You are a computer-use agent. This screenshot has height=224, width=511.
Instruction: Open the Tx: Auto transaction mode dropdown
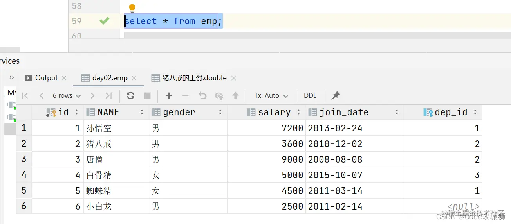(x=271, y=96)
